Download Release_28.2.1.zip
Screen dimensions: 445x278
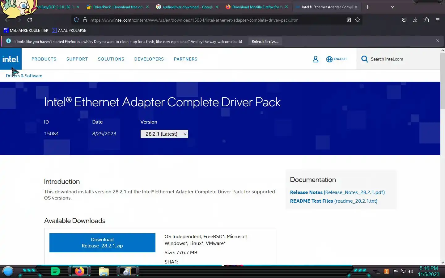(102, 243)
